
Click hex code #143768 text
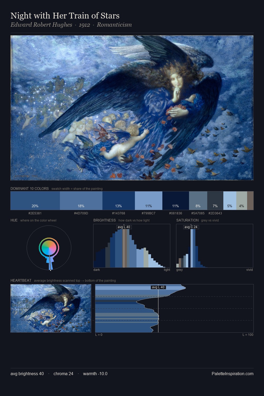(x=119, y=213)
